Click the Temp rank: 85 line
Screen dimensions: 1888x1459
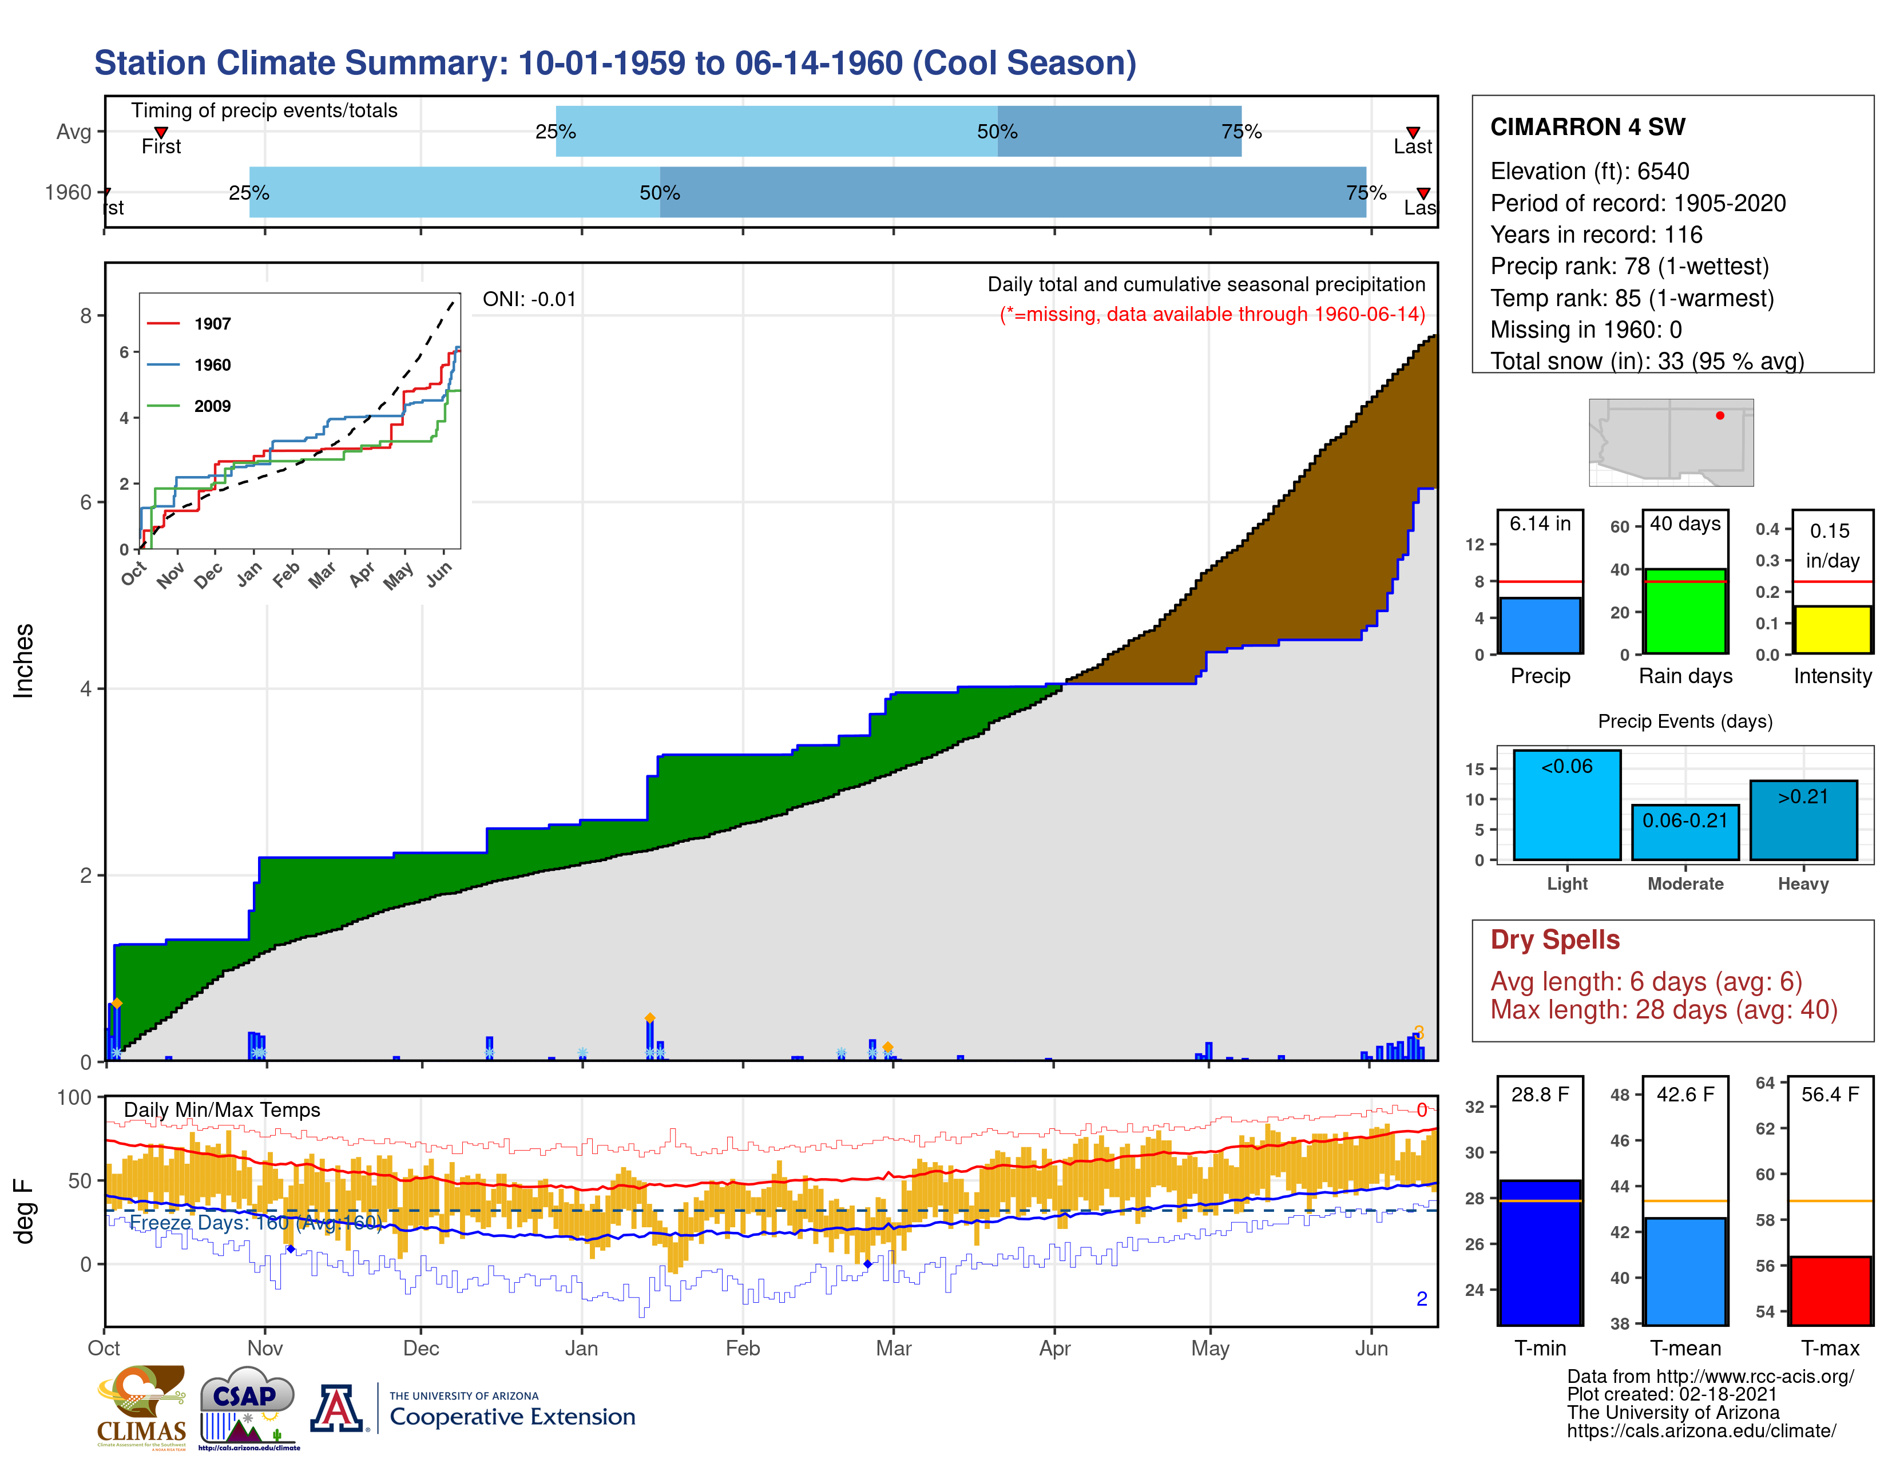point(1632,298)
